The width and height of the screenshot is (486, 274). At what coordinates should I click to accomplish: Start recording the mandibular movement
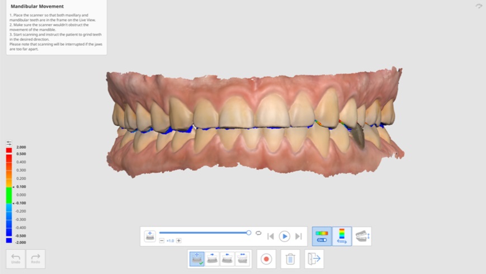266,259
